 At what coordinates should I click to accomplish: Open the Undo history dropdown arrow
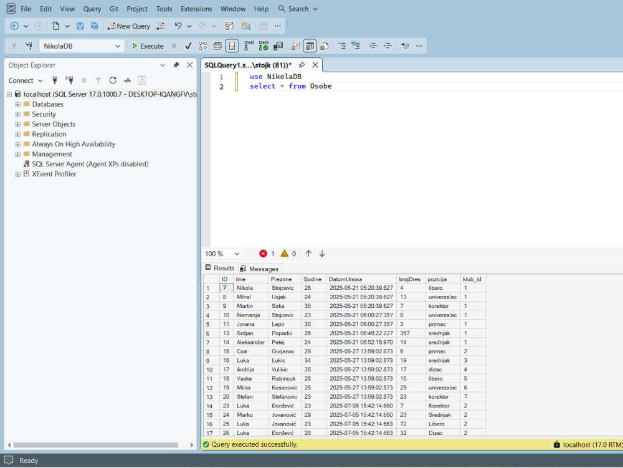click(189, 26)
